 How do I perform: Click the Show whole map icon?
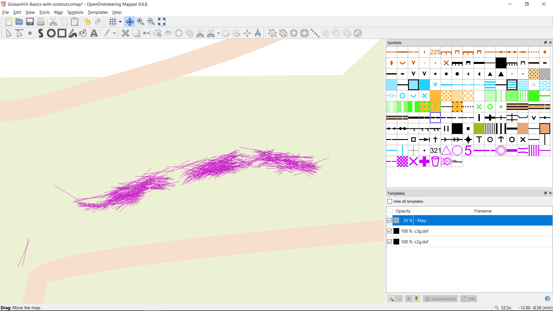point(162,22)
